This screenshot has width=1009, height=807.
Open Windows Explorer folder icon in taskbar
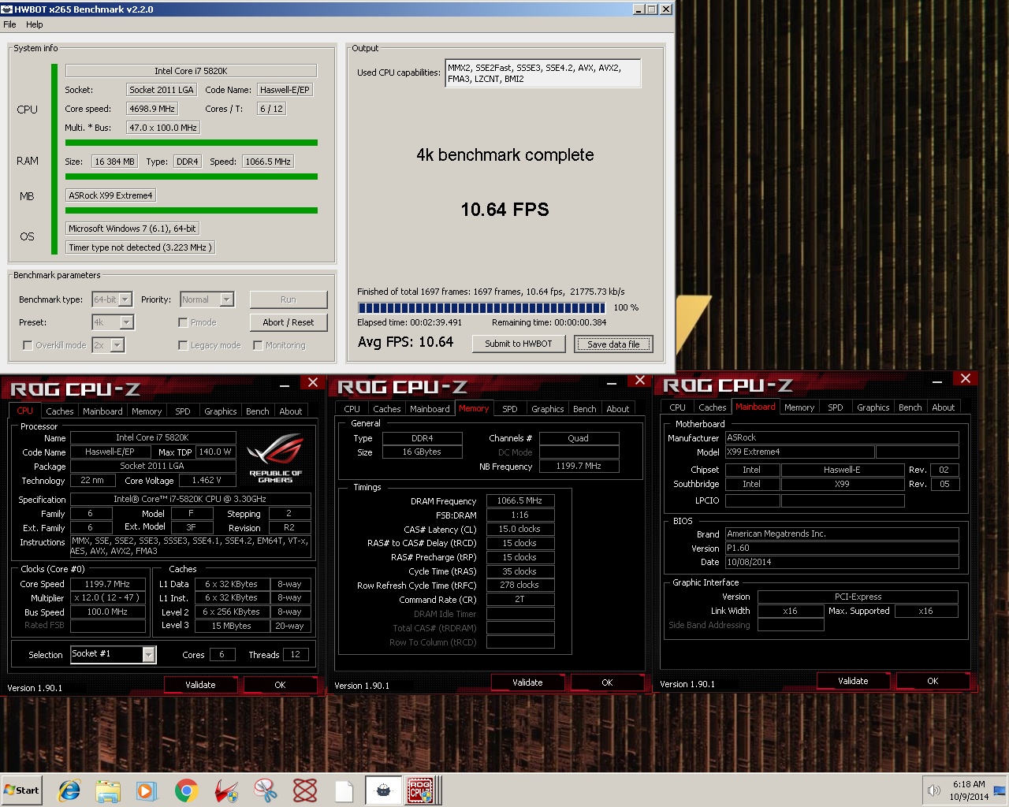108,790
